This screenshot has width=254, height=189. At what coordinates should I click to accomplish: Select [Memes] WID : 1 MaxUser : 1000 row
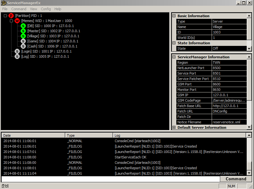click(x=47, y=21)
